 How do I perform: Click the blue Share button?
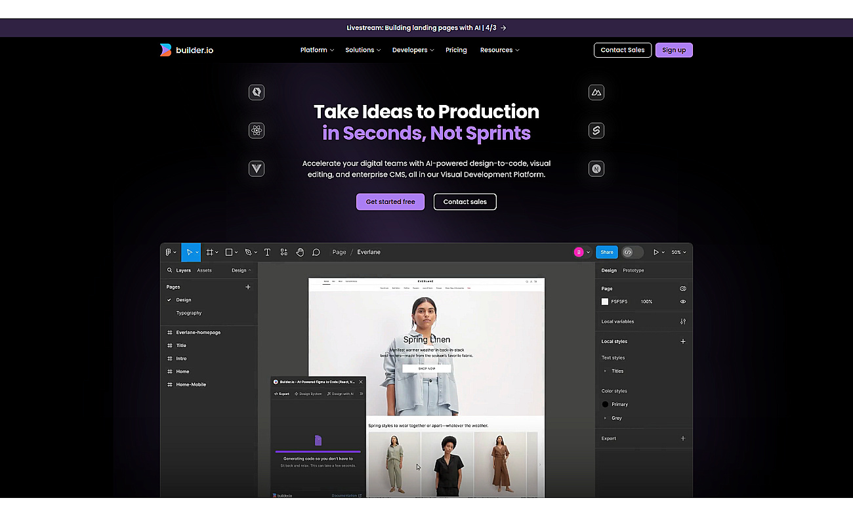(607, 252)
